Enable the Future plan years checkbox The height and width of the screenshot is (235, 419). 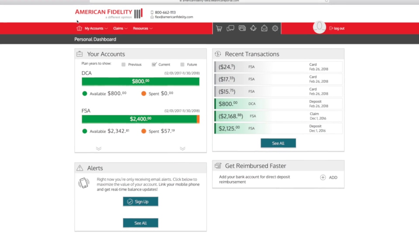point(182,65)
